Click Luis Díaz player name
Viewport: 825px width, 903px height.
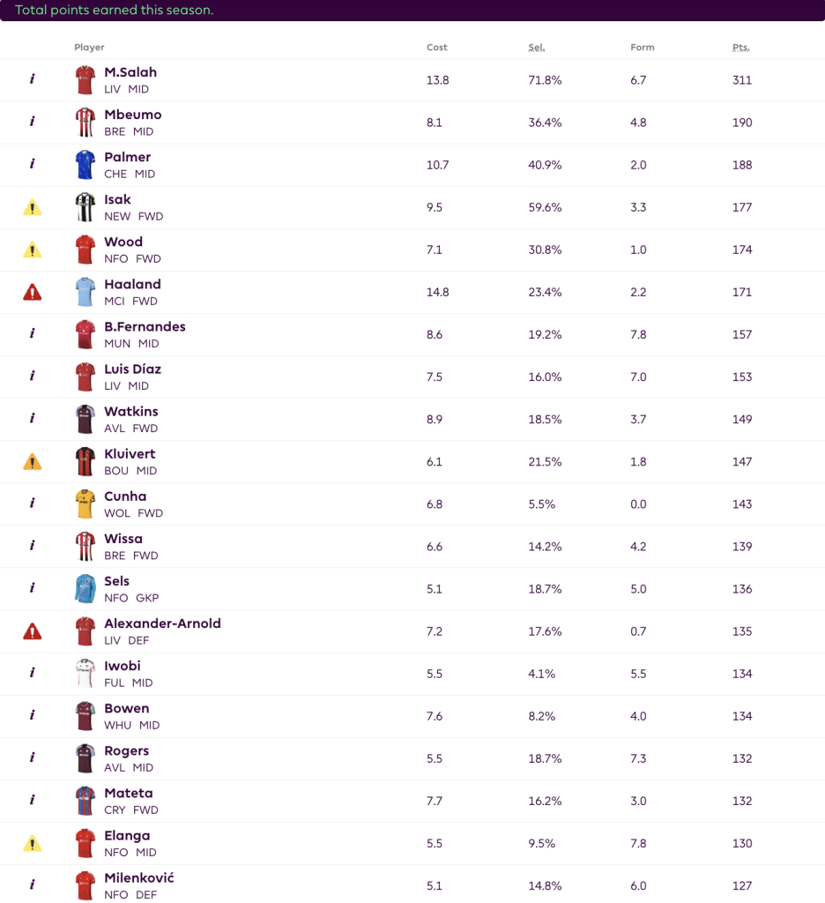pos(132,369)
